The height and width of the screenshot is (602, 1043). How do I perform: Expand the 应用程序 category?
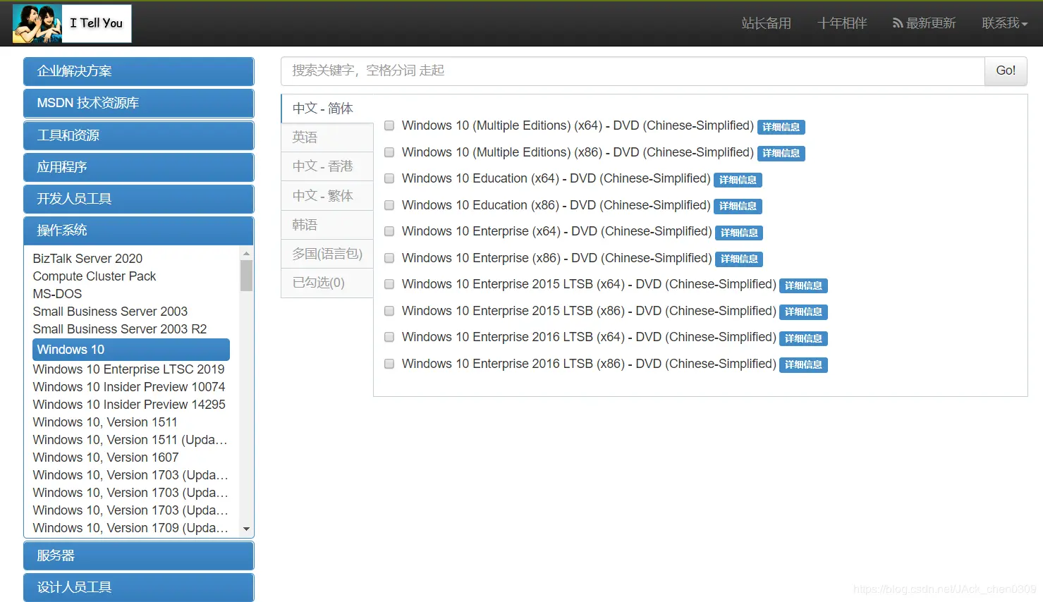tap(138, 167)
